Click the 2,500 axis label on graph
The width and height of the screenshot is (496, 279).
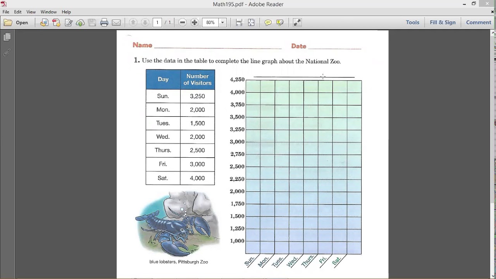click(237, 167)
